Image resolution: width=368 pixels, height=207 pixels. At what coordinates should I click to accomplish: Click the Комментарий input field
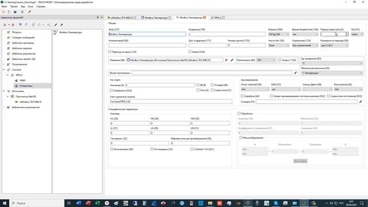pos(147,45)
